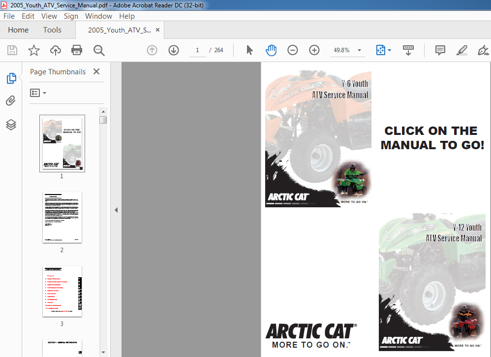Click the page number input field
The image size is (491, 357).
(198, 50)
